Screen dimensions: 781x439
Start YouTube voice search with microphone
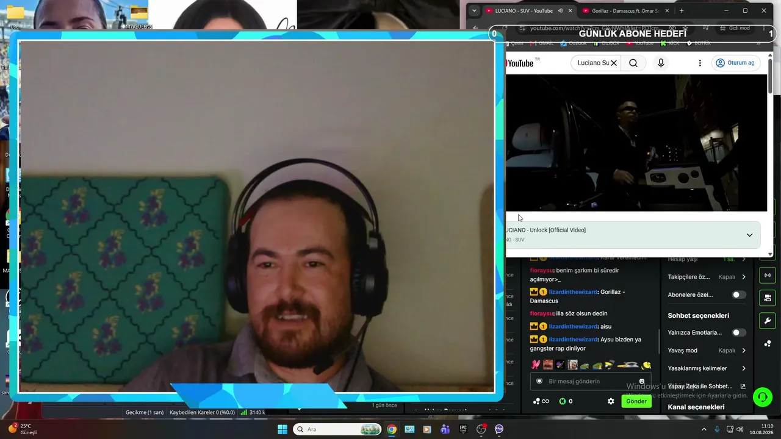(661, 63)
